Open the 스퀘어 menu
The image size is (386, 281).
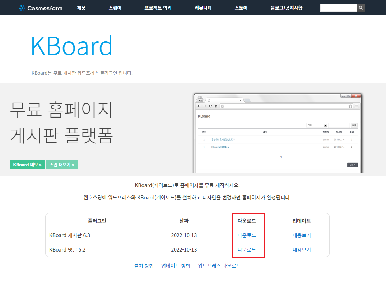115,8
